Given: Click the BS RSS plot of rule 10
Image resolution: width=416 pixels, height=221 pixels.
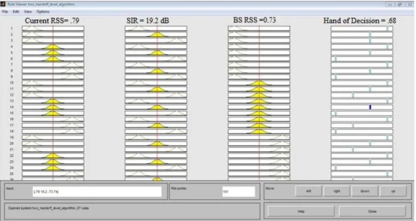Looking at the screenshot, I should pos(259,83).
